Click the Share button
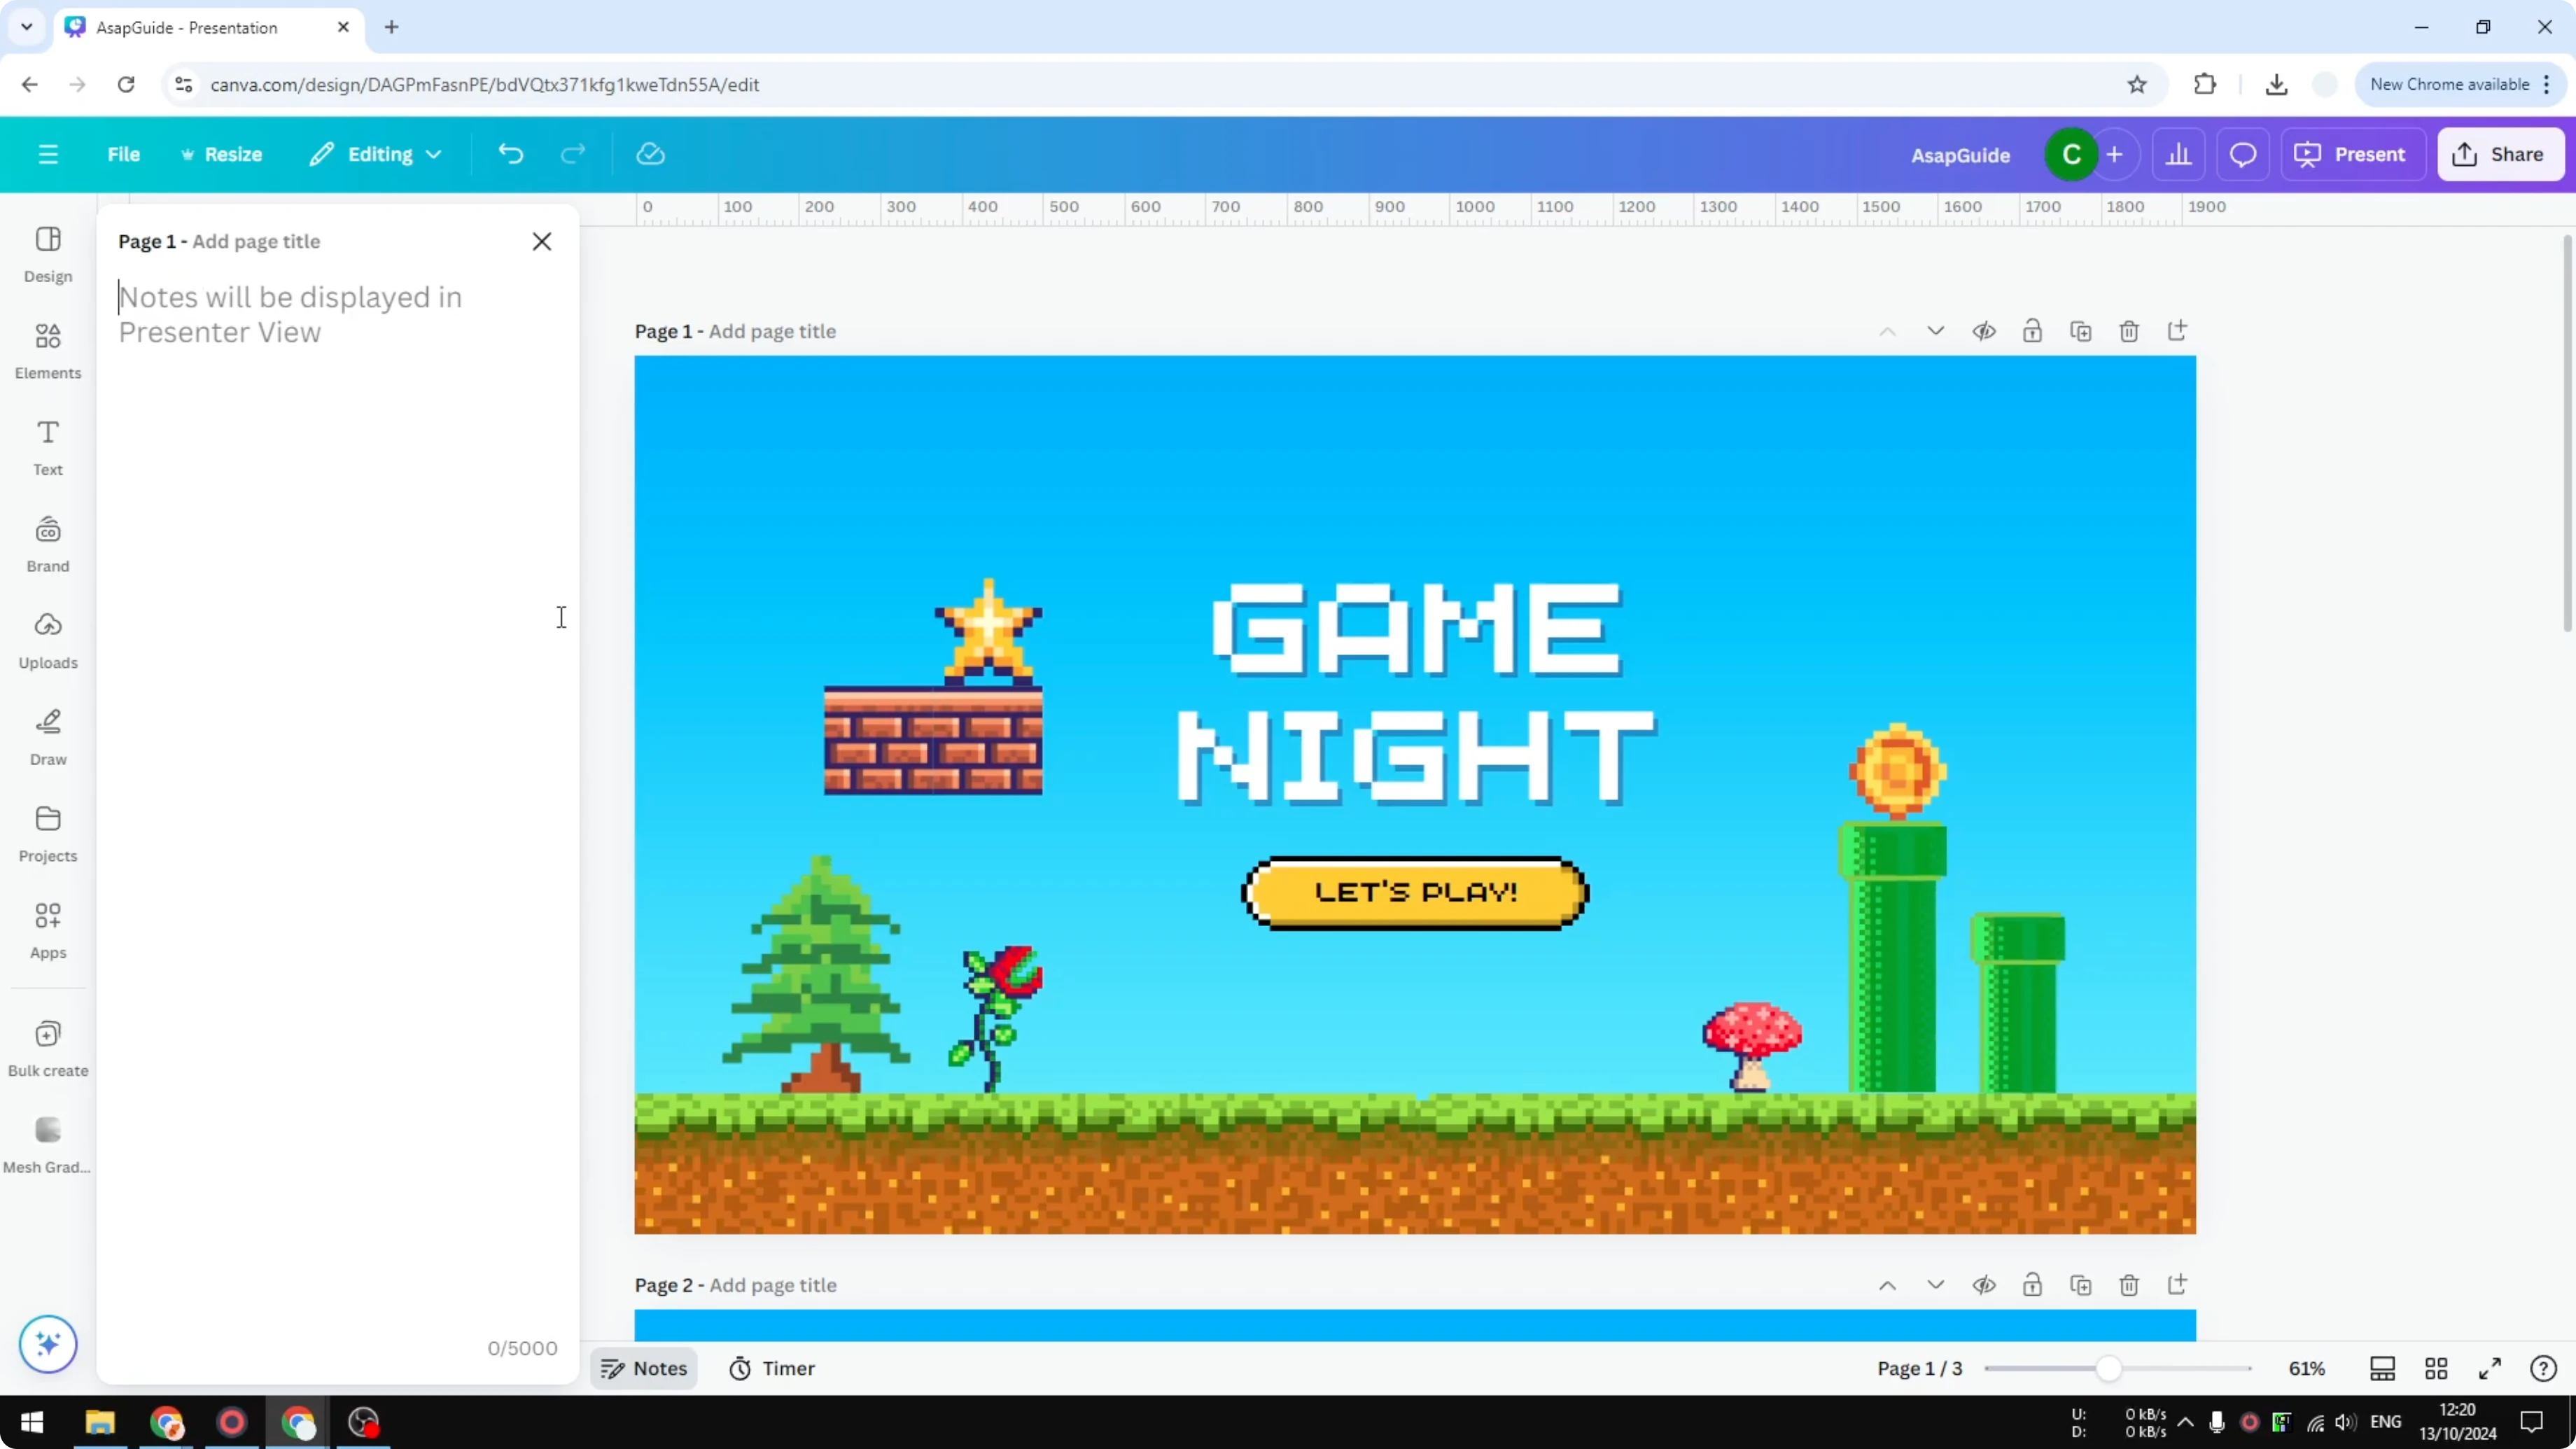This screenshot has width=2576, height=1449. point(2500,154)
